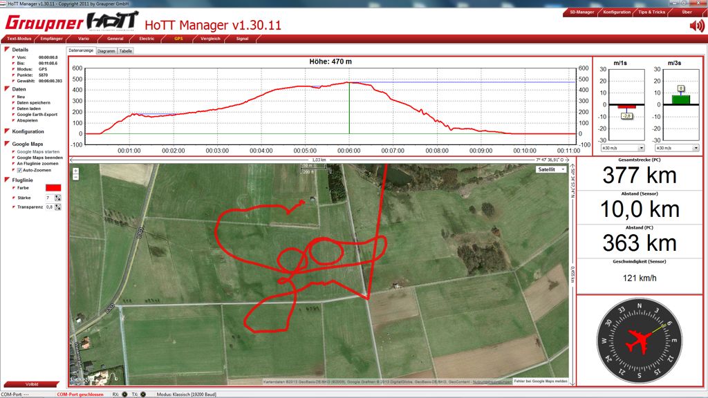Click the map zoom in plus icon

(x=75, y=171)
